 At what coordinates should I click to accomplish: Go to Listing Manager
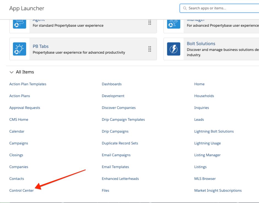tap(207, 155)
